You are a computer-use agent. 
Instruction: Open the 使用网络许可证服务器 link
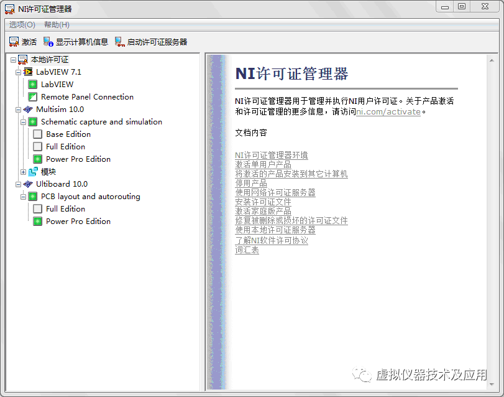275,192
